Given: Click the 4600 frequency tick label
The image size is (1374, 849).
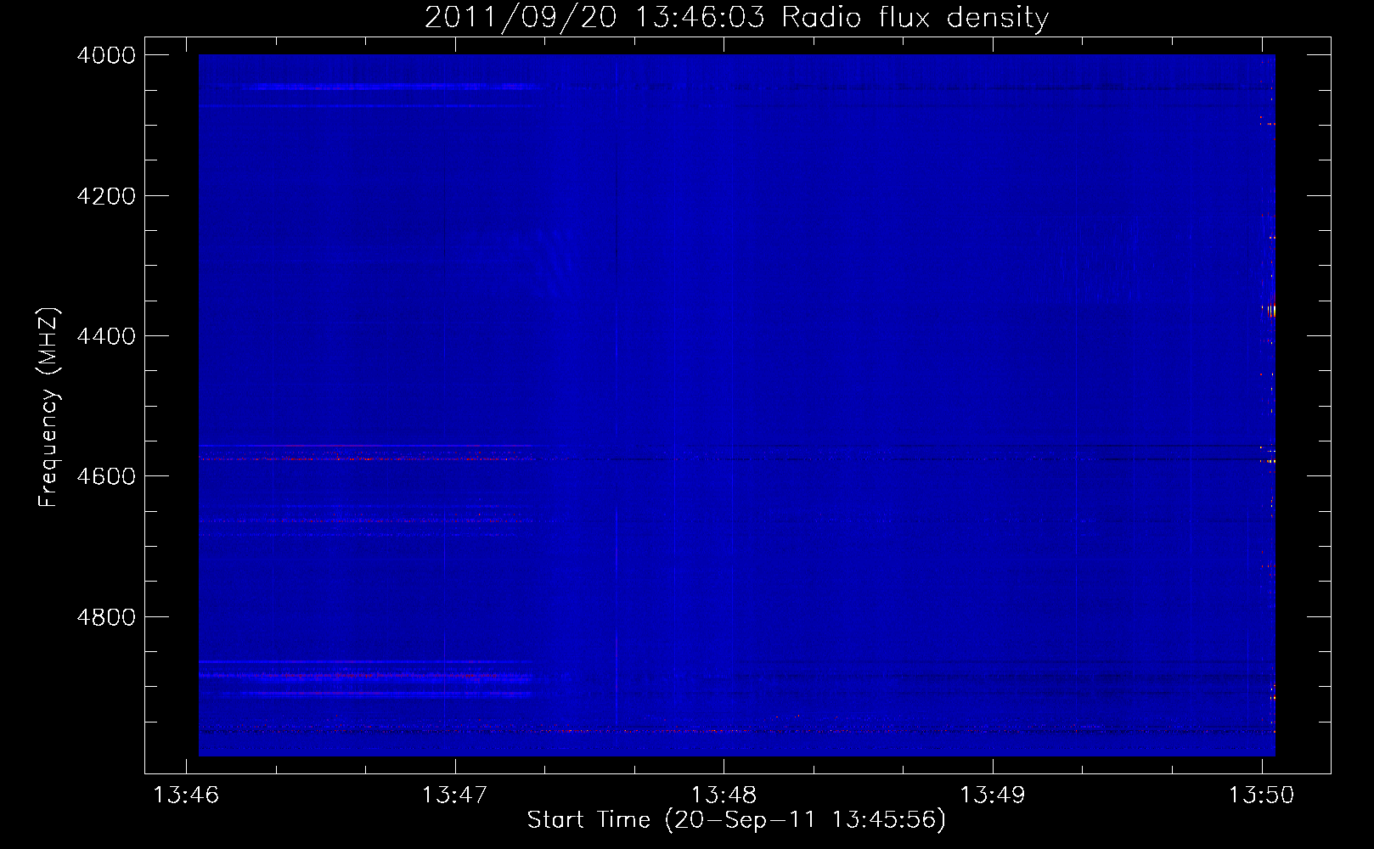Looking at the screenshot, I should click(106, 476).
